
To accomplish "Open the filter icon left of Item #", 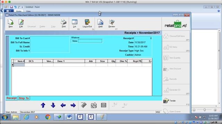I will coord(15,61).
